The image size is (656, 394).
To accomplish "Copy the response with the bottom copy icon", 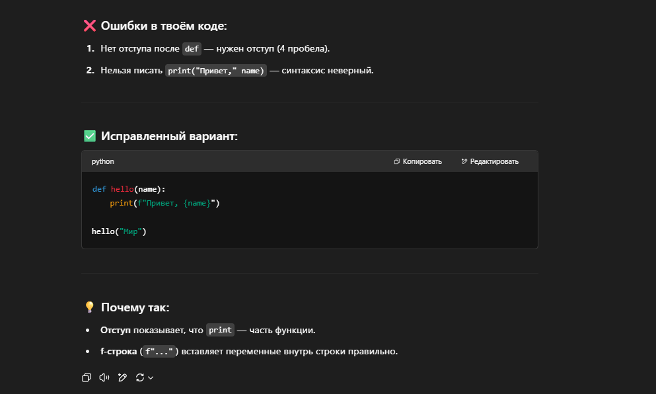I will (x=87, y=377).
